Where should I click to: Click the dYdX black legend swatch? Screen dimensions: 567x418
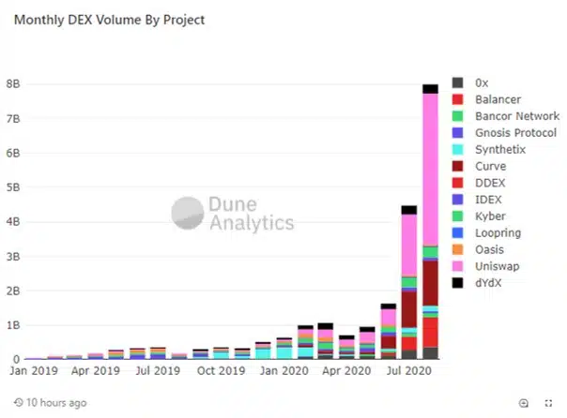(x=457, y=283)
